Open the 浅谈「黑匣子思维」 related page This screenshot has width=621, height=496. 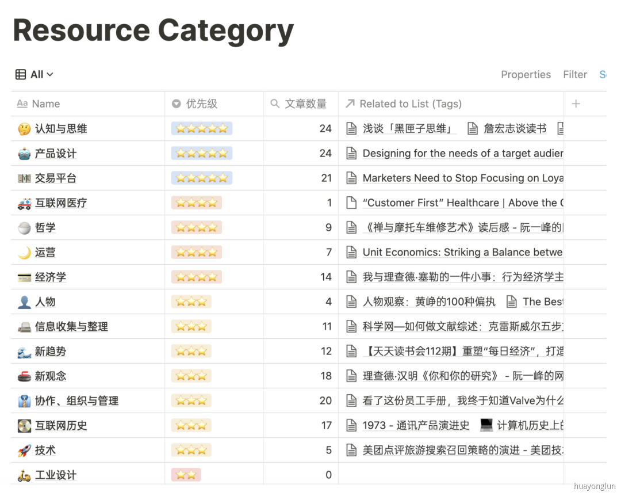pyautogui.click(x=409, y=128)
